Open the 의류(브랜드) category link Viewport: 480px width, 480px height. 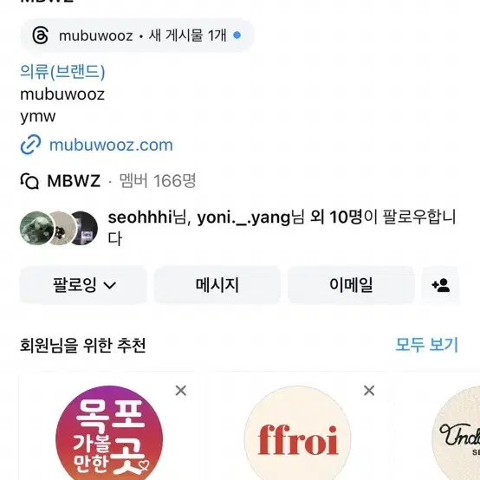[62, 72]
